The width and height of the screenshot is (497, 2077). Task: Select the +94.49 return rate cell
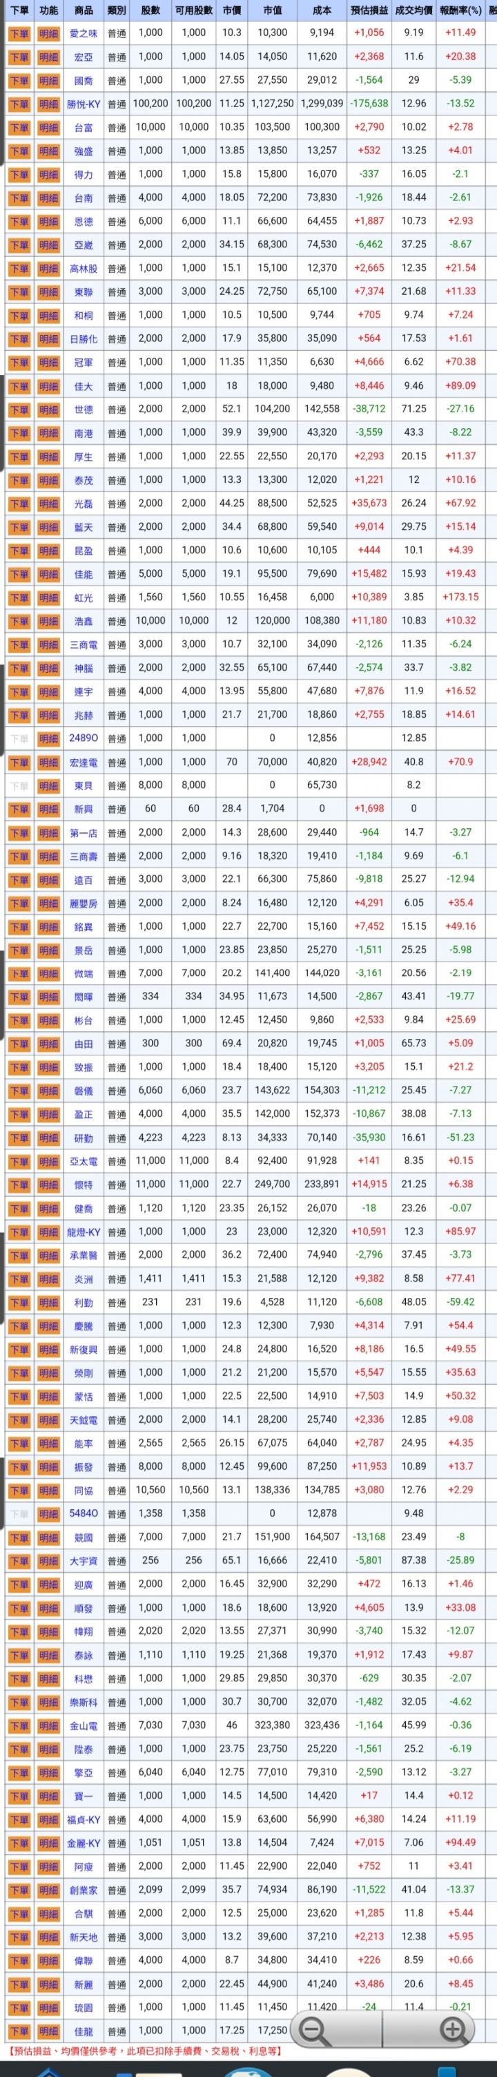pyautogui.click(x=460, y=1843)
